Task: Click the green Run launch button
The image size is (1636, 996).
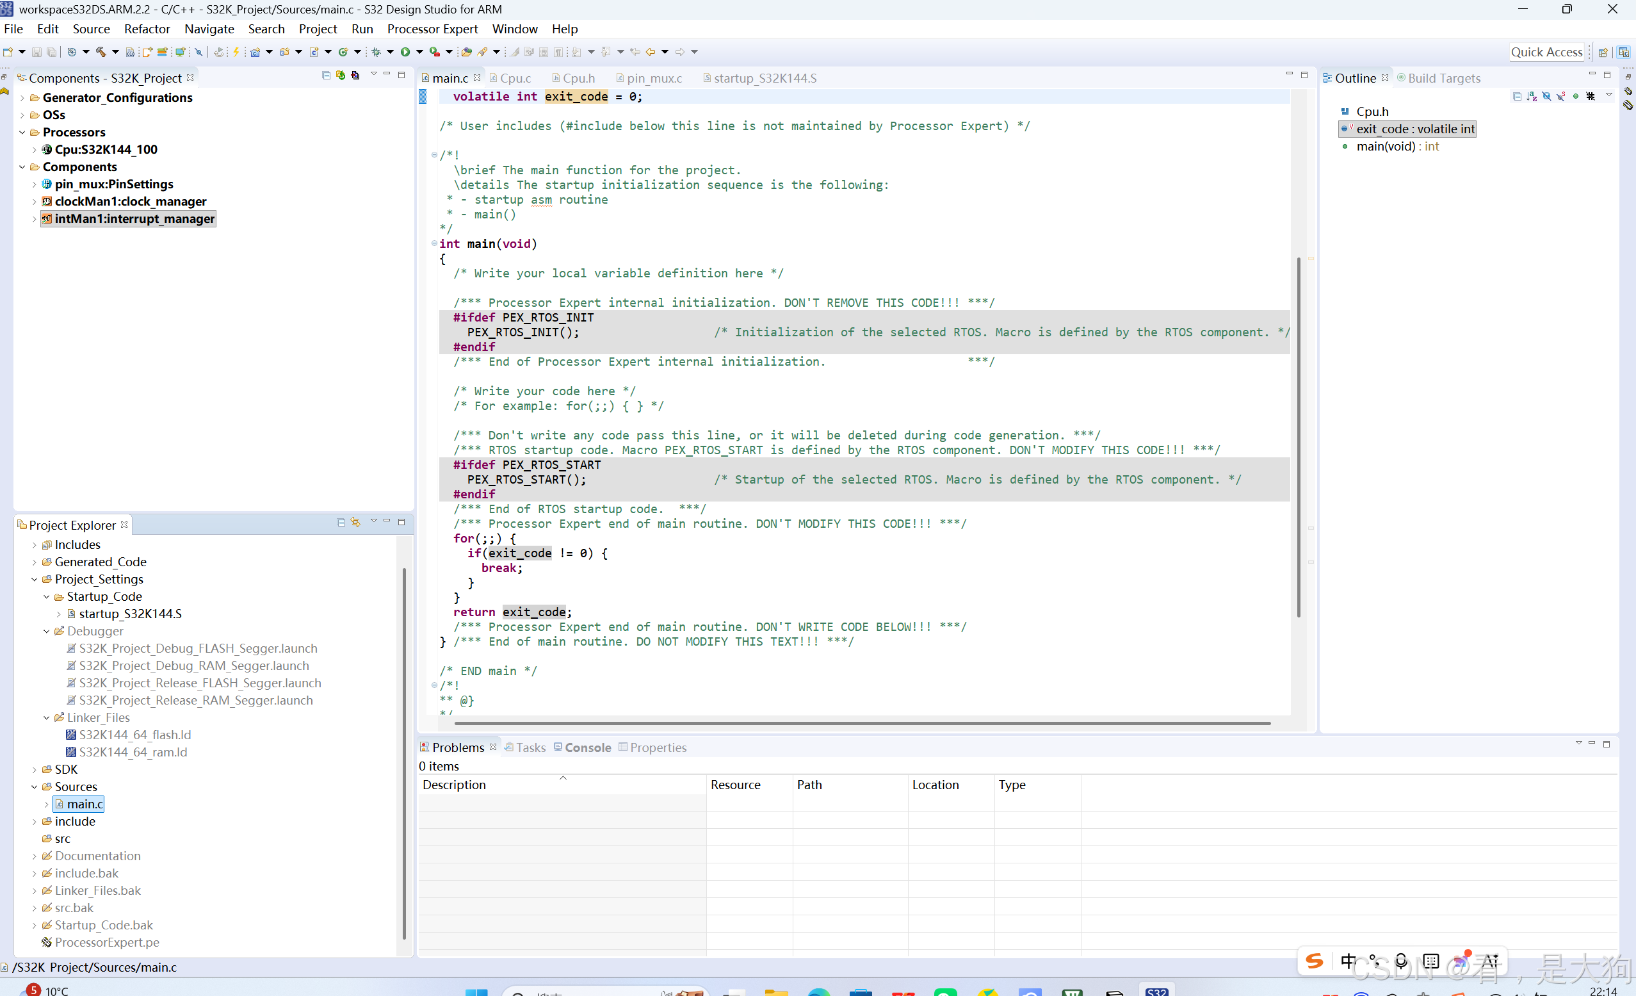Action: tap(405, 52)
